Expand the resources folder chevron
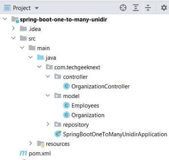The image size is (169, 160). coord(31,143)
